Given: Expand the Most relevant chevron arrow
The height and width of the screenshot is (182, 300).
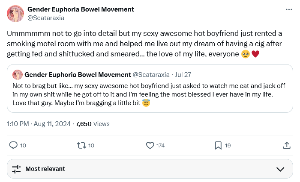Looking at the screenshot, I should click(x=281, y=169).
